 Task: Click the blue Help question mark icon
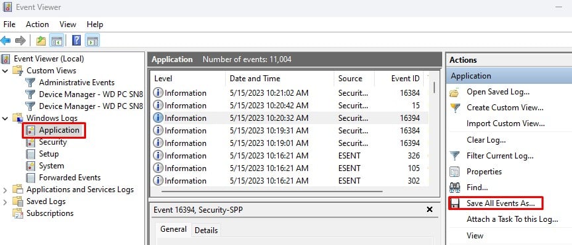pyautogui.click(x=76, y=40)
